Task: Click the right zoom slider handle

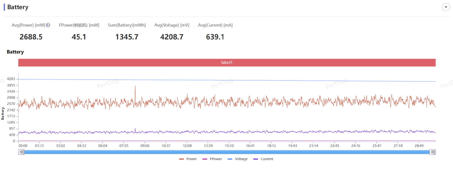Action: pyautogui.click(x=433, y=152)
